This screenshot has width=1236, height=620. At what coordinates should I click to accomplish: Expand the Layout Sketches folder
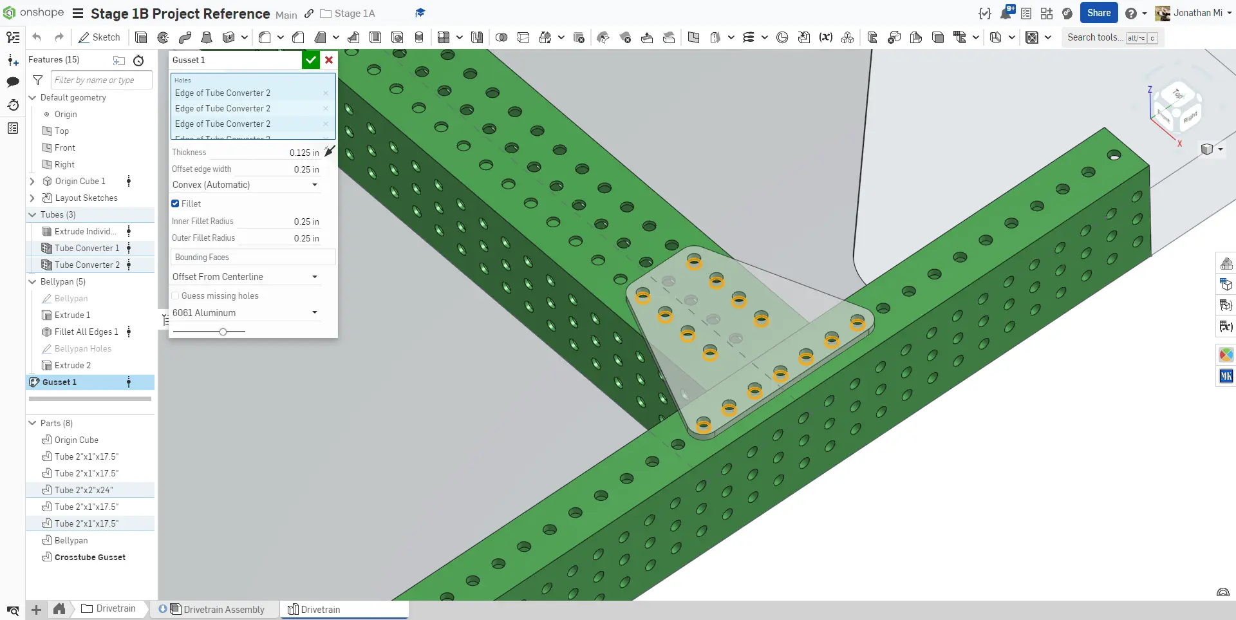[32, 198]
